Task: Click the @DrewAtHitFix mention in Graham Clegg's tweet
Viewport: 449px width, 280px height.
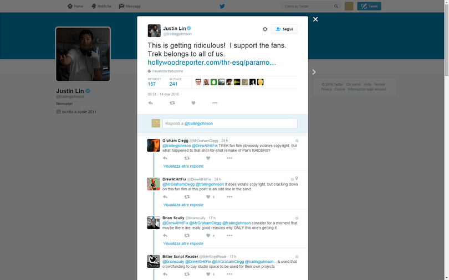Action: coord(205,146)
